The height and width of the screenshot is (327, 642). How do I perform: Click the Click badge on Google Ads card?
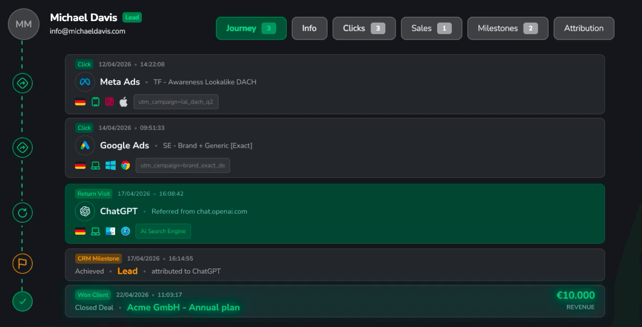(84, 128)
